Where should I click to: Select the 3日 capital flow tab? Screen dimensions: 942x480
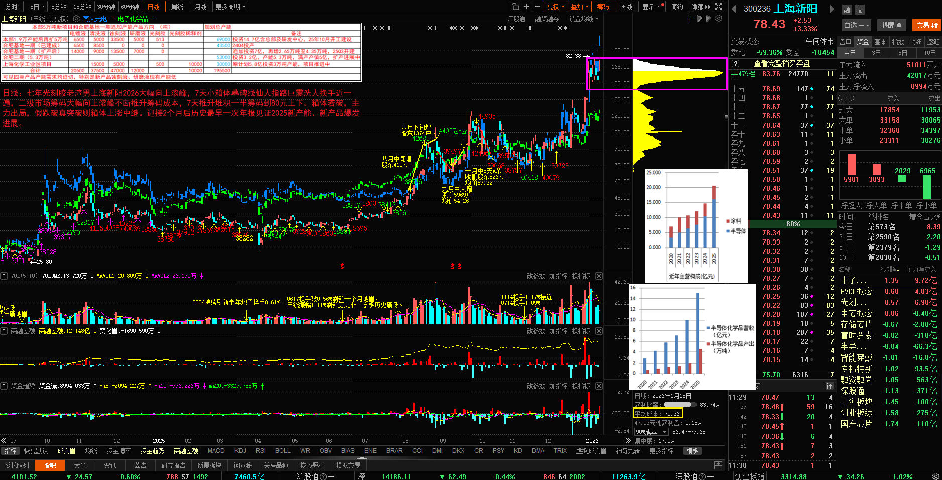pos(876,53)
